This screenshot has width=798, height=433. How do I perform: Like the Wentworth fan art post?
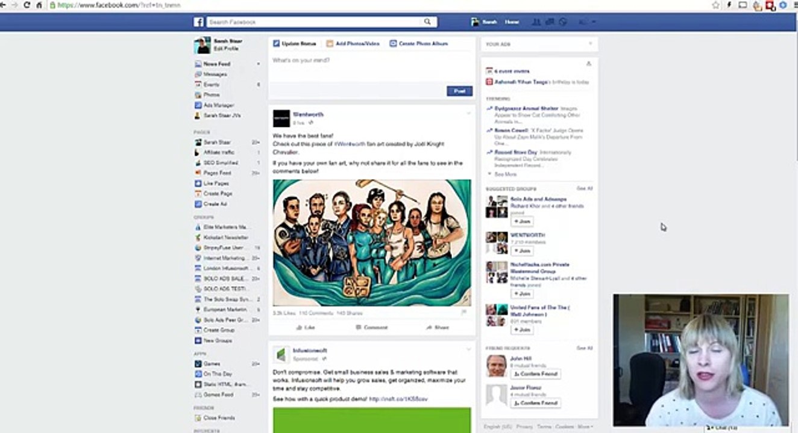(x=306, y=328)
